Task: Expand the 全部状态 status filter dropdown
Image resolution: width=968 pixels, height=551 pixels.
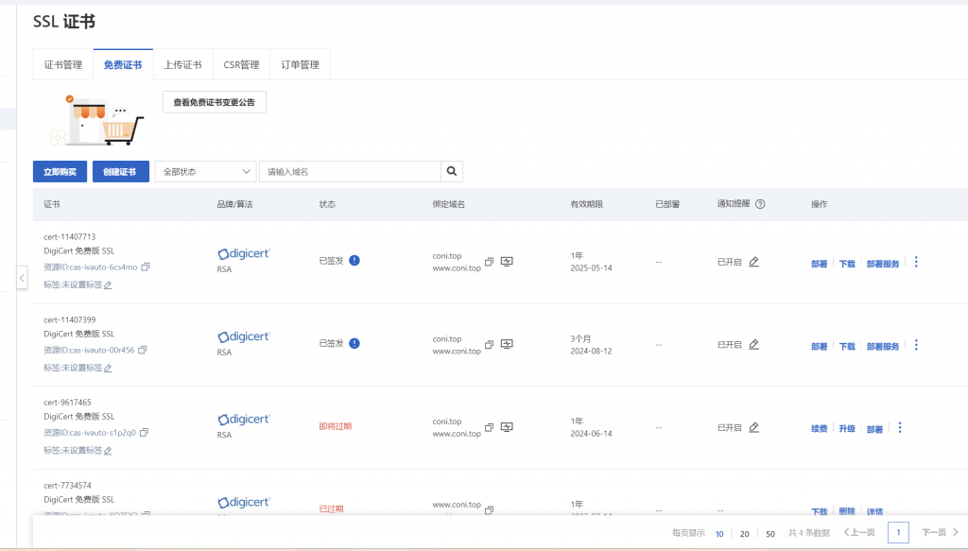Action: [x=205, y=171]
